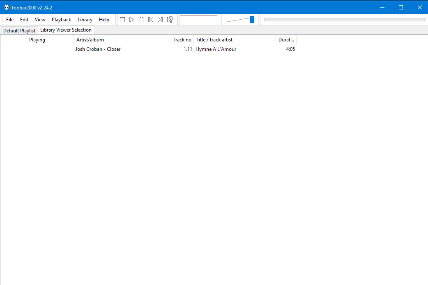This screenshot has height=285, width=428.
Task: Open the Help menu
Action: pyautogui.click(x=104, y=20)
